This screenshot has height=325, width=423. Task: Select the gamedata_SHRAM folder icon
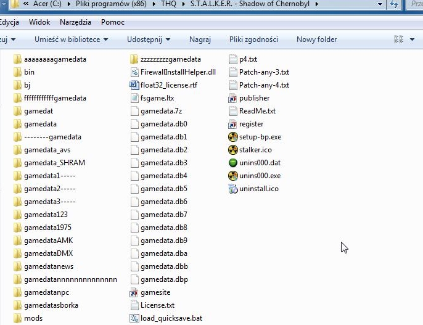tap(17, 163)
